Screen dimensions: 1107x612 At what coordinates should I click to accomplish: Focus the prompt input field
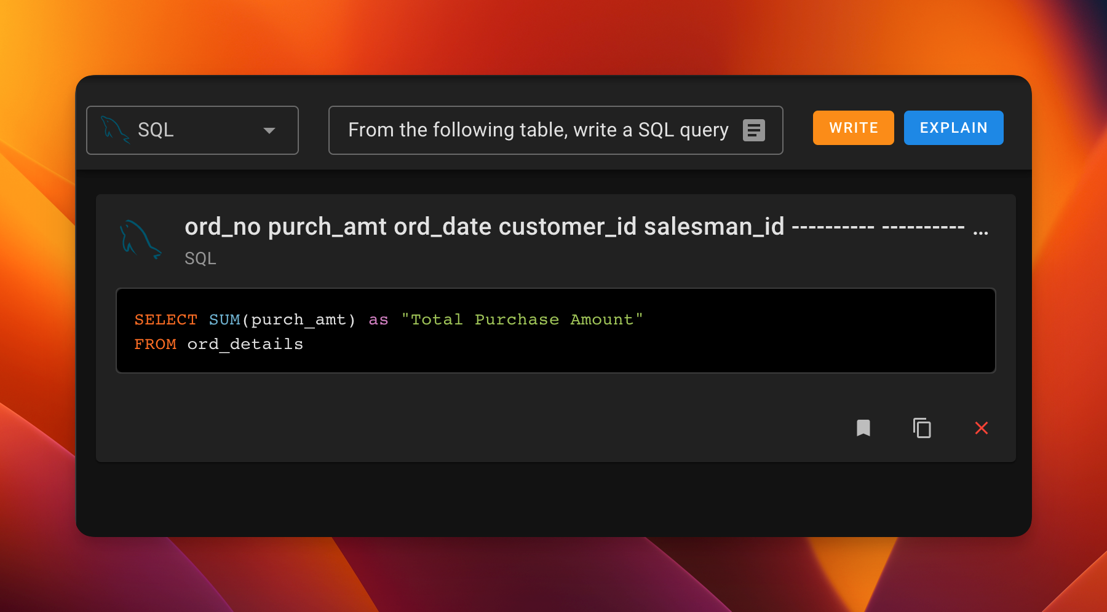tap(555, 130)
